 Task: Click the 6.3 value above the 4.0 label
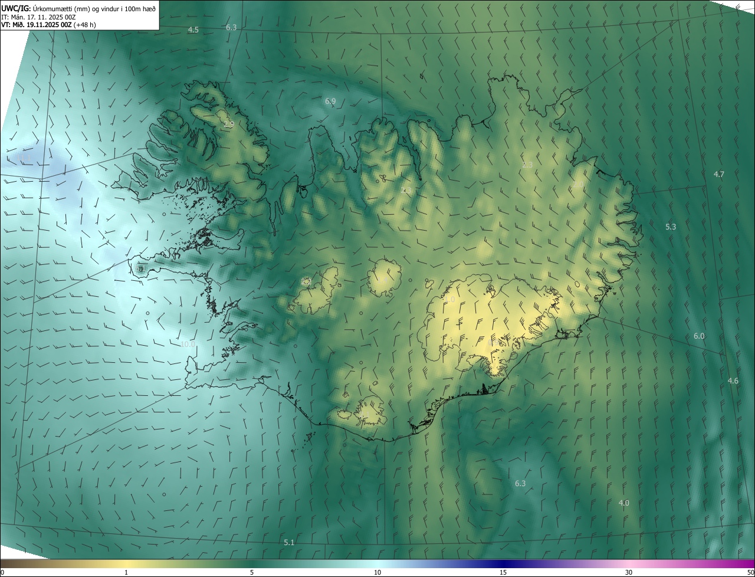coord(520,483)
